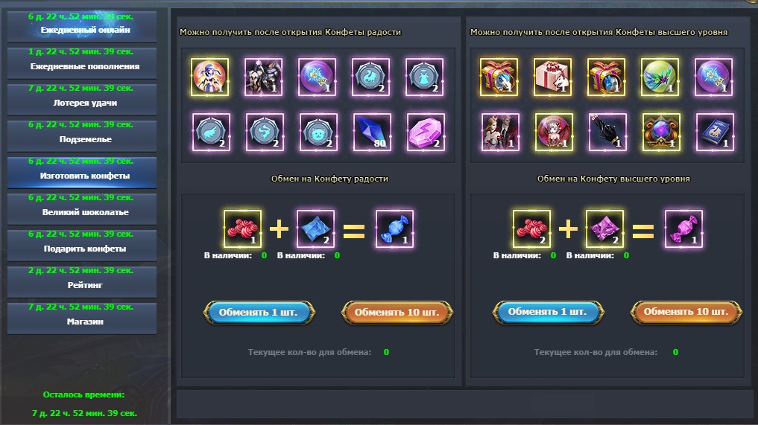Select the blue book reward icon

click(x=715, y=132)
